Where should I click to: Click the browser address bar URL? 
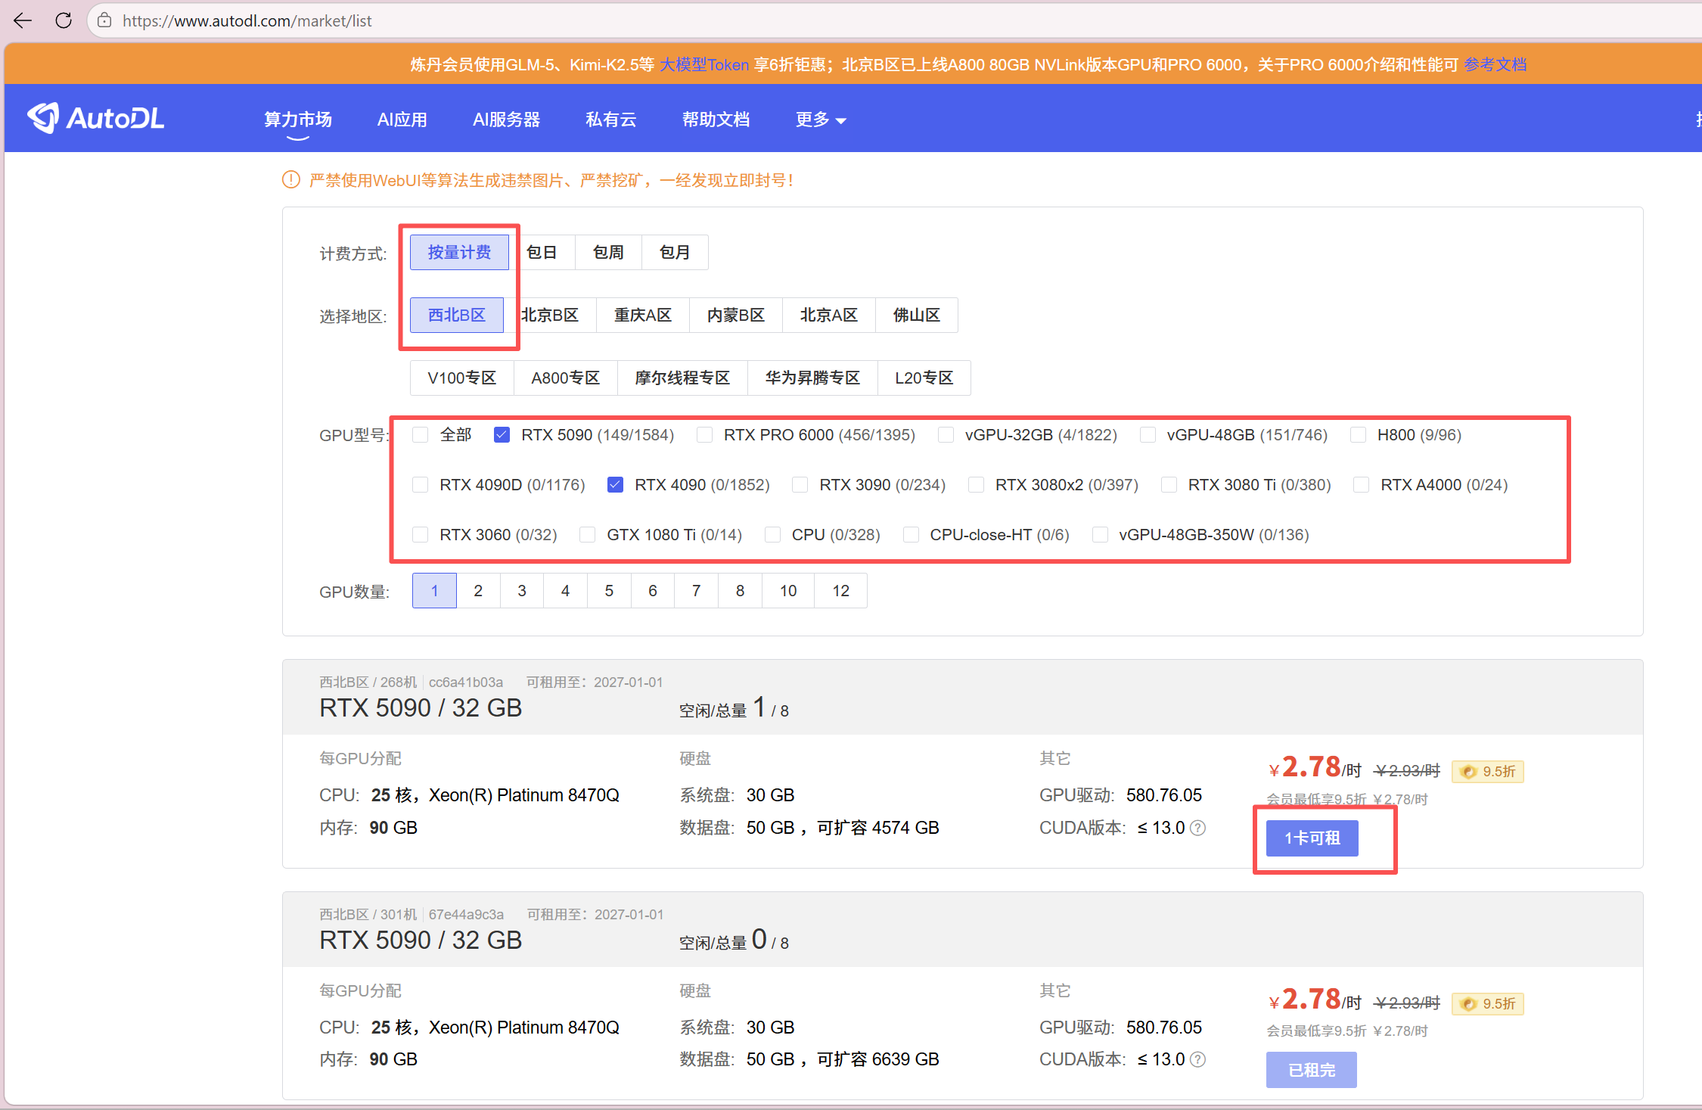(x=247, y=20)
